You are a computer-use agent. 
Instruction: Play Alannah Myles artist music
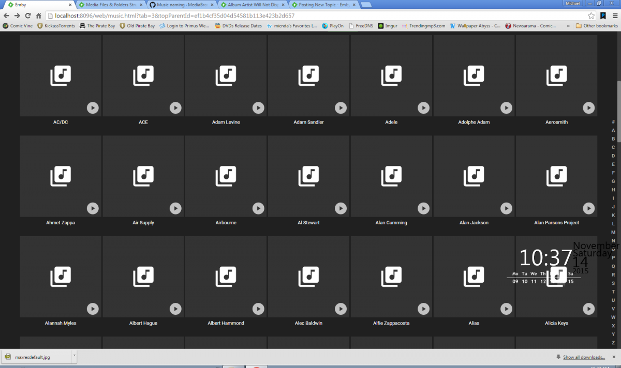93,309
